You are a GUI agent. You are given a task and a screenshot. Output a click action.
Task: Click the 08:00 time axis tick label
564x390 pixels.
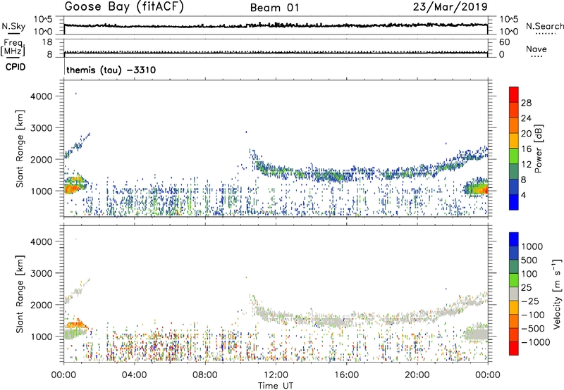click(205, 375)
